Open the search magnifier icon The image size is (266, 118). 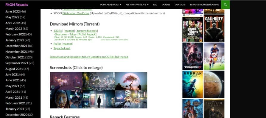[x=225, y=4]
